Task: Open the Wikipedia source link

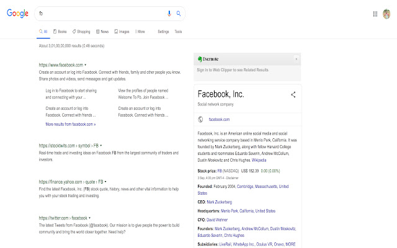Action: [259, 160]
